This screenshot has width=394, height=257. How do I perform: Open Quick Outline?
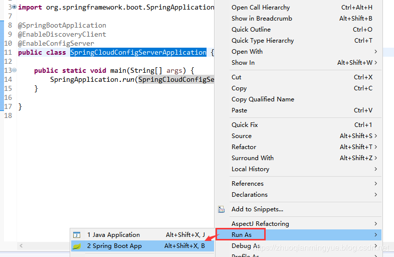299,30
